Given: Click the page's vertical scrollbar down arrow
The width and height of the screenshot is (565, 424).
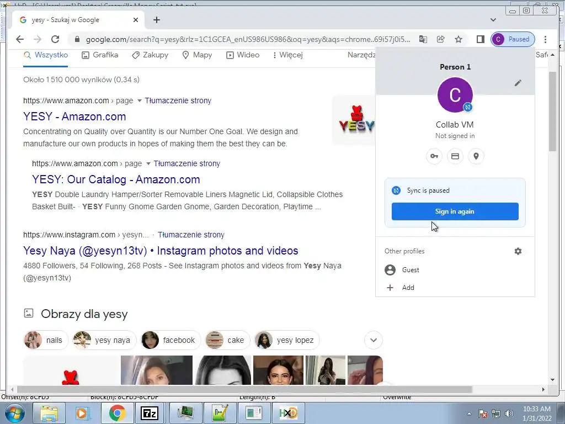Looking at the screenshot, I should point(552,380).
